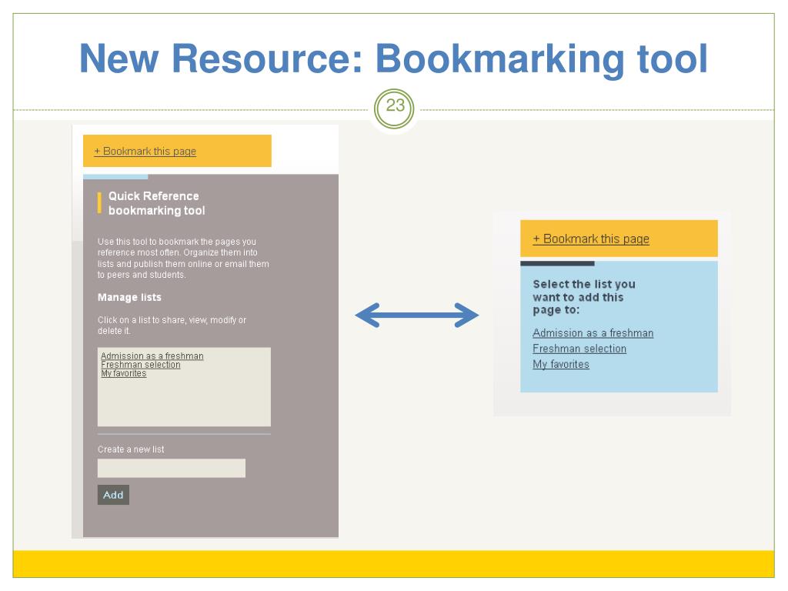788x591 pixels.
Task: Click the slide title 'New Resource: Bookmarking tool'
Action: [x=393, y=58]
